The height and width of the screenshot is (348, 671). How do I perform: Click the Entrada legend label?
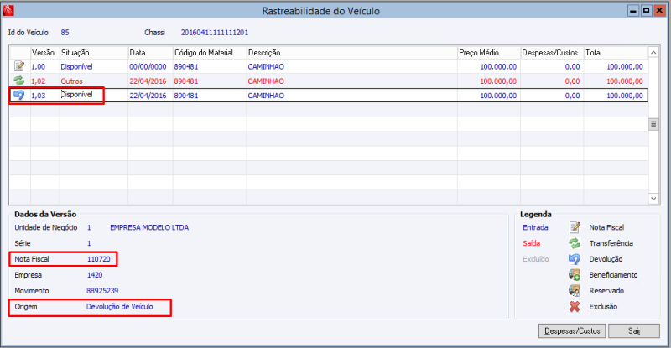pyautogui.click(x=535, y=227)
